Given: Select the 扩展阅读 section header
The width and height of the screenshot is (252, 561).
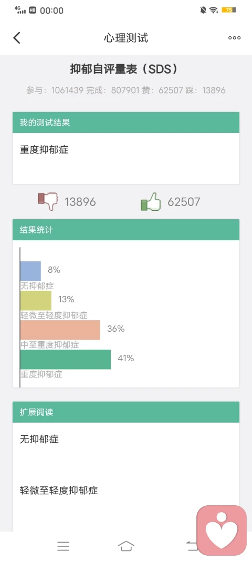Looking at the screenshot, I should point(126,412).
